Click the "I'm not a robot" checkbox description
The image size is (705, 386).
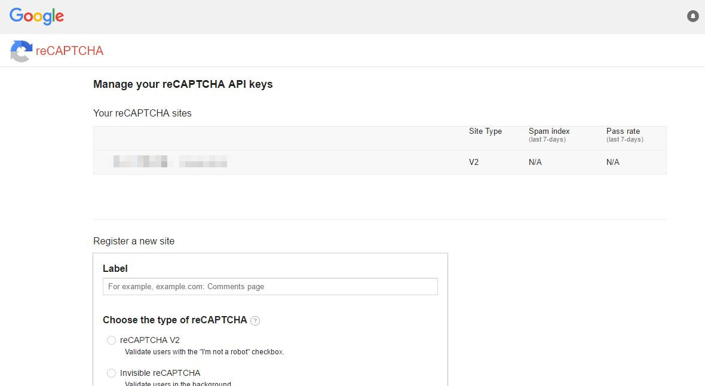(204, 352)
